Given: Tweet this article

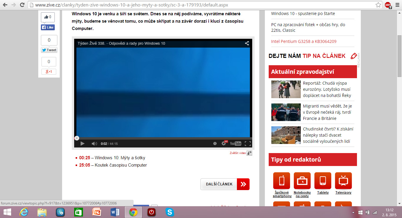Looking at the screenshot, I should (49, 50).
